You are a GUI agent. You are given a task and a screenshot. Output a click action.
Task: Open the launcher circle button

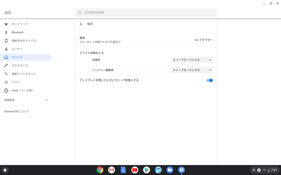pyautogui.click(x=5, y=170)
